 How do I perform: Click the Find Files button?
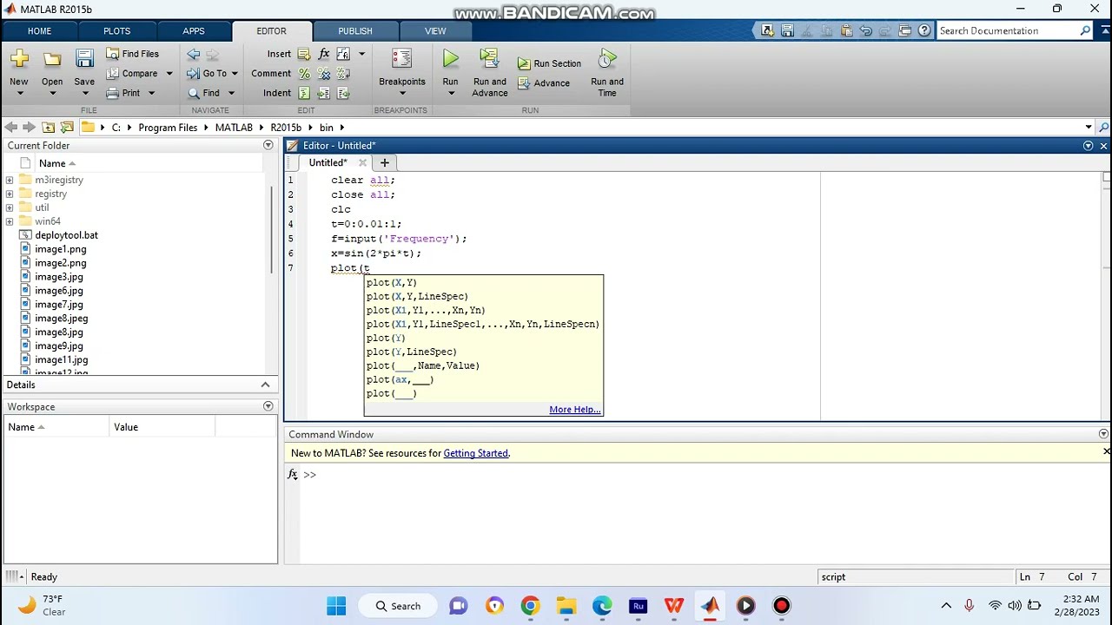click(x=132, y=54)
